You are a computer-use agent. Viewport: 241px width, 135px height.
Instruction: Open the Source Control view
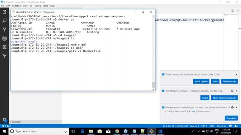pos(4,29)
